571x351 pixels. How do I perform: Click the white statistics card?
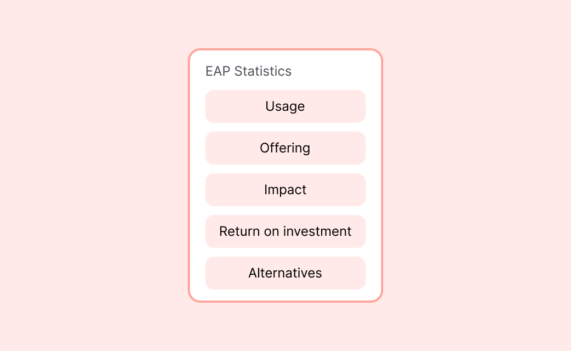pos(285,174)
